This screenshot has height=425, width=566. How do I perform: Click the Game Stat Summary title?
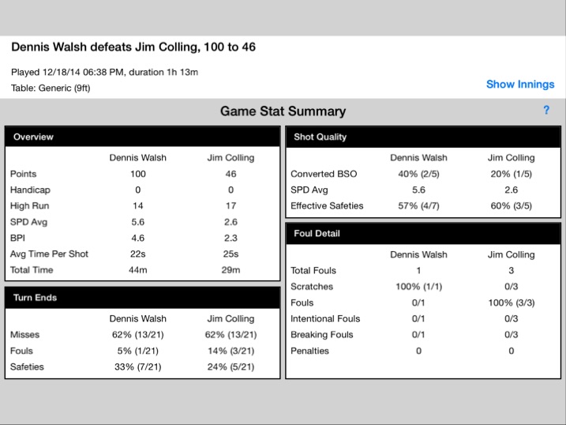tap(283, 111)
